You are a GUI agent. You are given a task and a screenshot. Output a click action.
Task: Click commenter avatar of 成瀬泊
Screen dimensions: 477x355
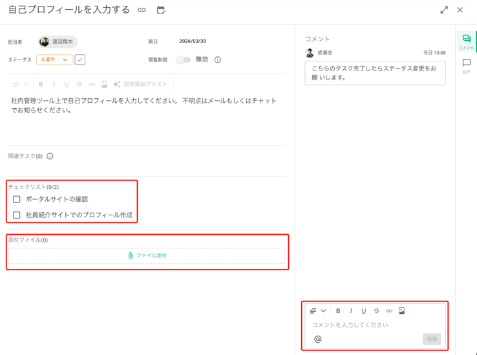pos(310,52)
